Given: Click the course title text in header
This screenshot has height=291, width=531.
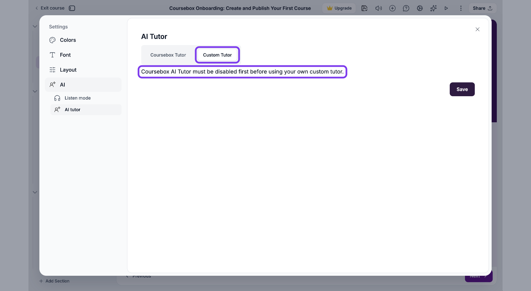Looking at the screenshot, I should (x=240, y=8).
